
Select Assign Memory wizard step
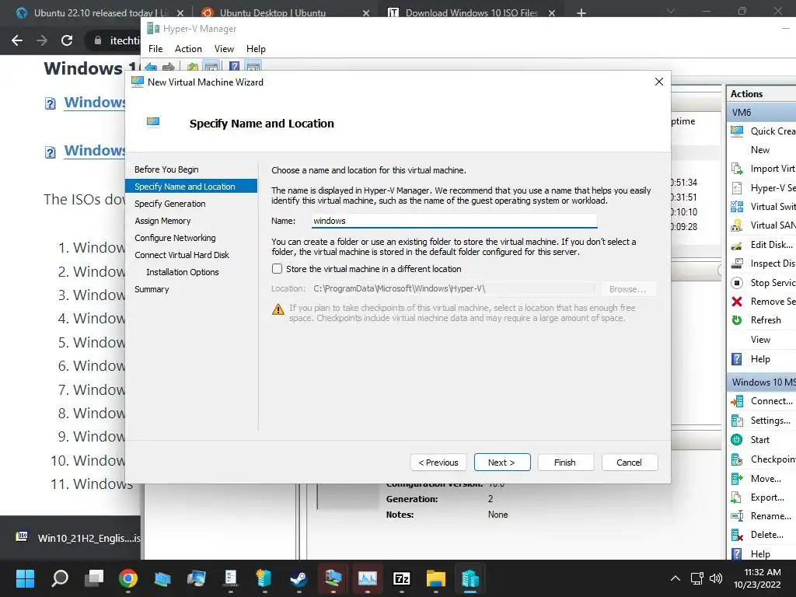tap(162, 221)
